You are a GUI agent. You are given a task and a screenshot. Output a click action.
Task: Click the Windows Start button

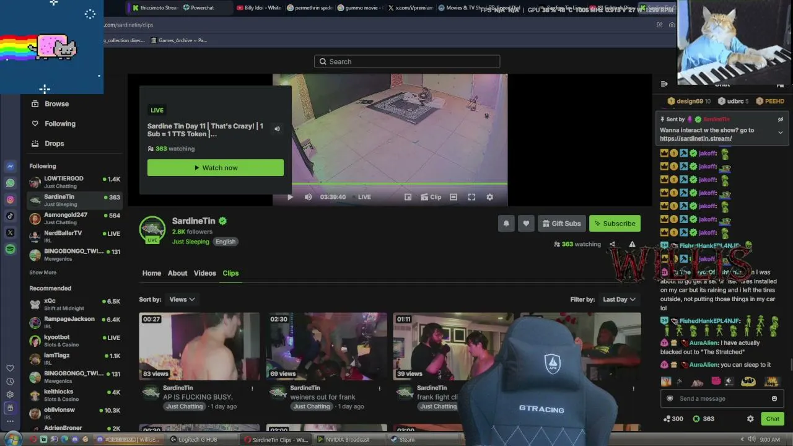click(x=12, y=439)
